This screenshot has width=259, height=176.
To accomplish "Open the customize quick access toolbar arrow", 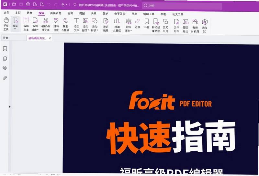I will click(x=75, y=5).
